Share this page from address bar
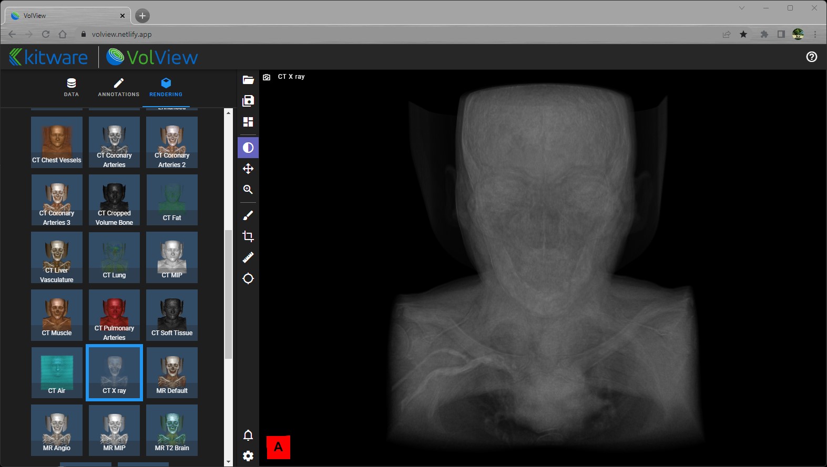Viewport: 827px width, 467px height. pos(727,34)
